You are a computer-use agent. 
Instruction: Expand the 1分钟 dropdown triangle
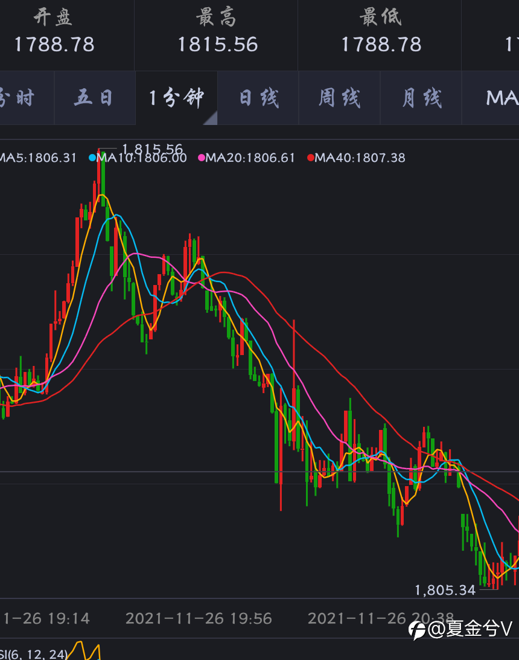[212, 119]
